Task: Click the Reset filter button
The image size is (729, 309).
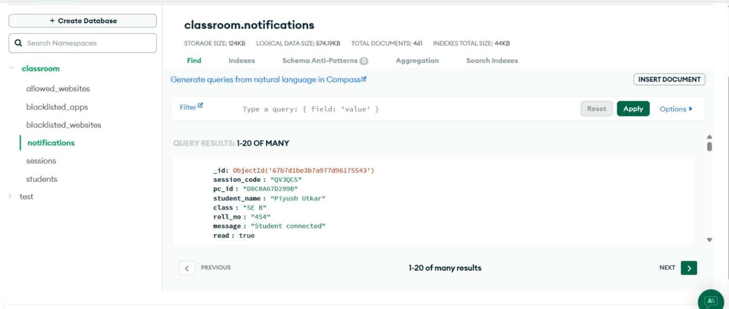Action: (x=596, y=109)
